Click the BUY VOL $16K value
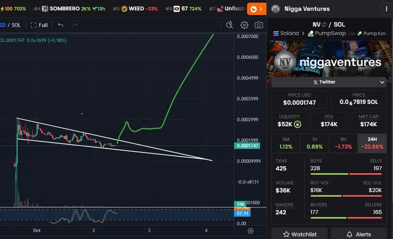The image size is (393, 239). [x=316, y=191]
